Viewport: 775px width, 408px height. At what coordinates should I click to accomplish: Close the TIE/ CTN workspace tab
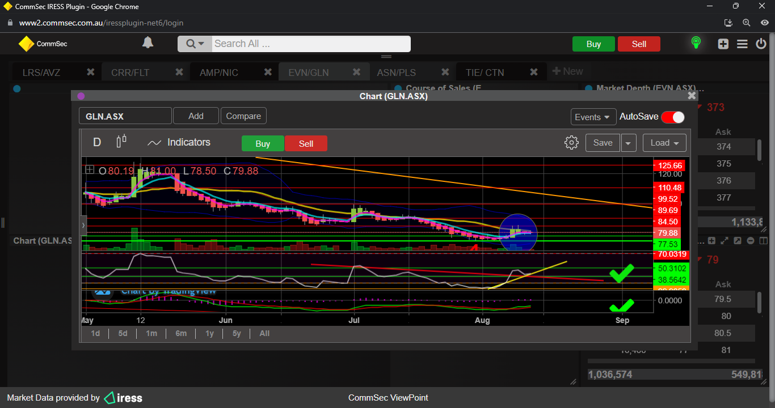coord(534,72)
